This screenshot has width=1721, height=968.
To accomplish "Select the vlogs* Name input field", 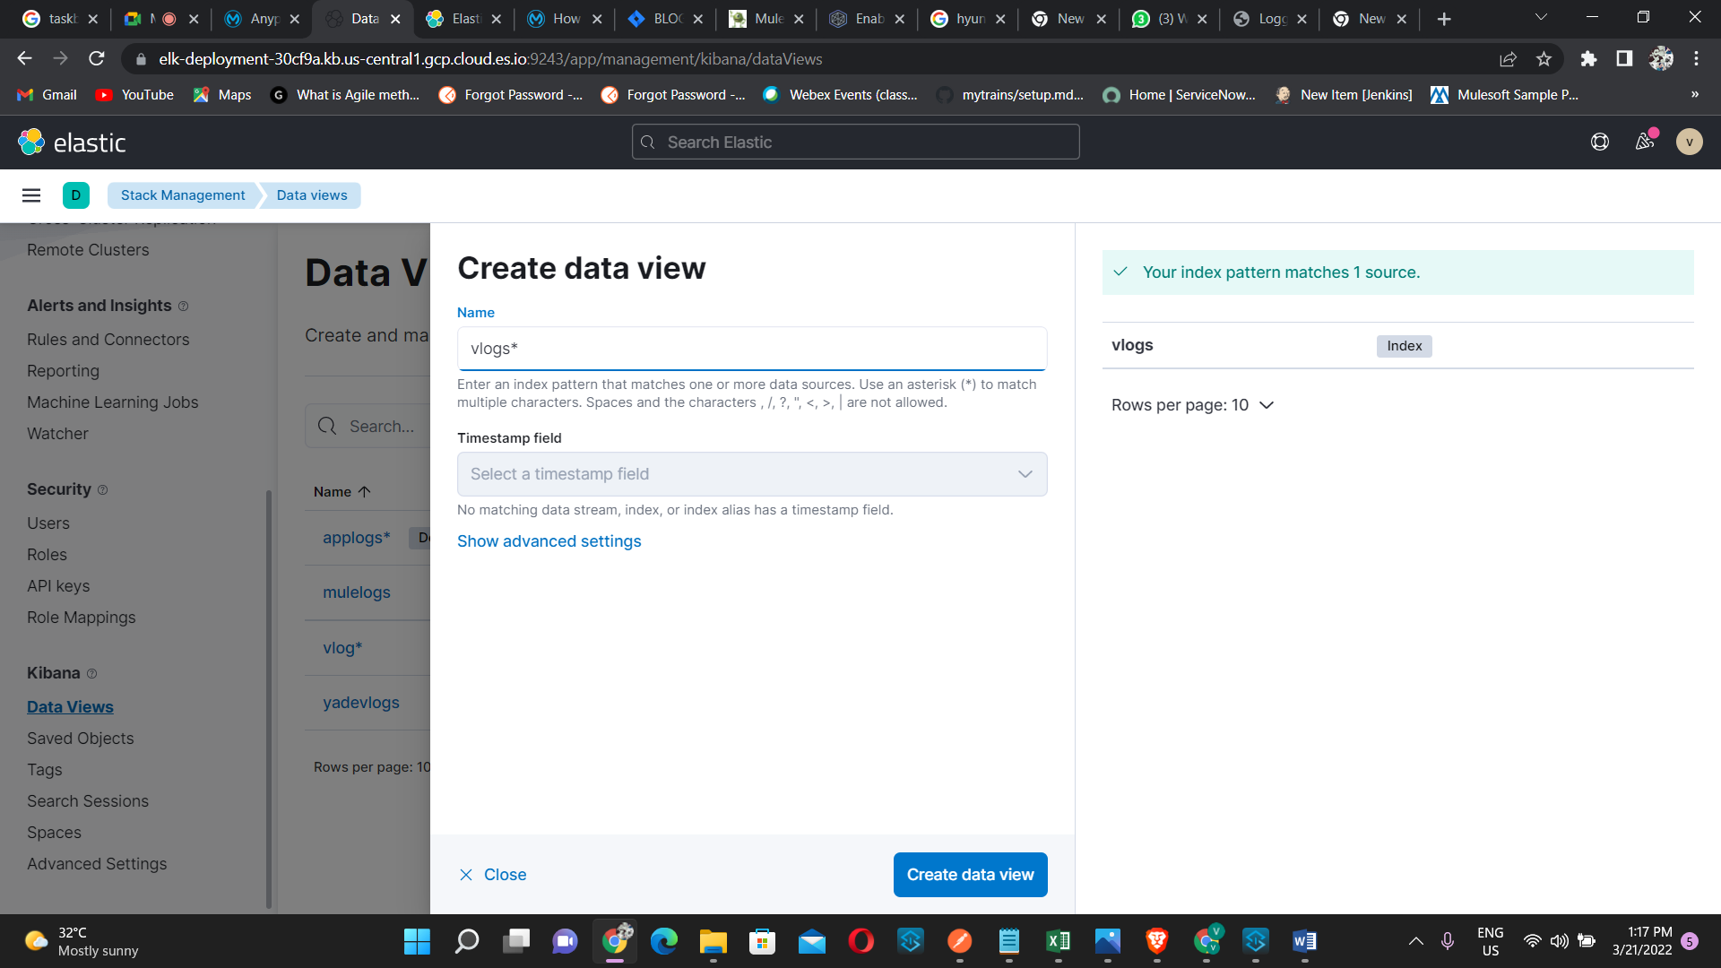I will [752, 349].
